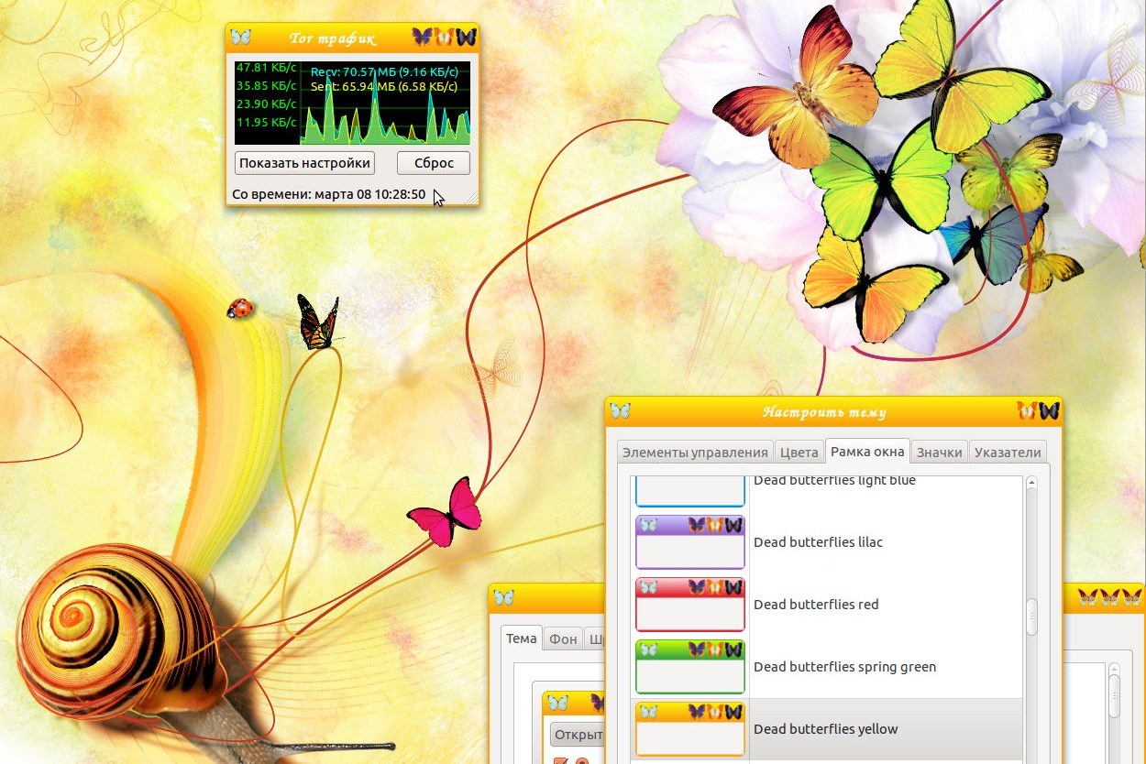Image resolution: width=1146 pixels, height=764 pixels.
Task: Open the Значки tab
Action: 940,452
